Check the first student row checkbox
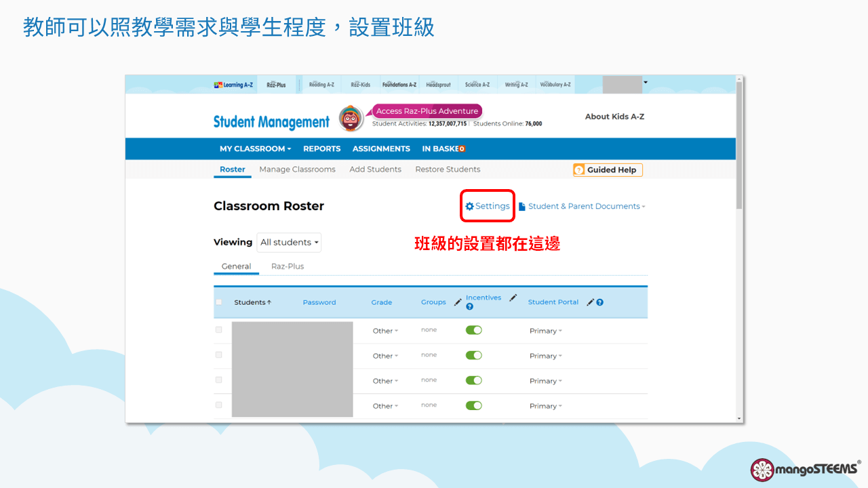 click(218, 330)
